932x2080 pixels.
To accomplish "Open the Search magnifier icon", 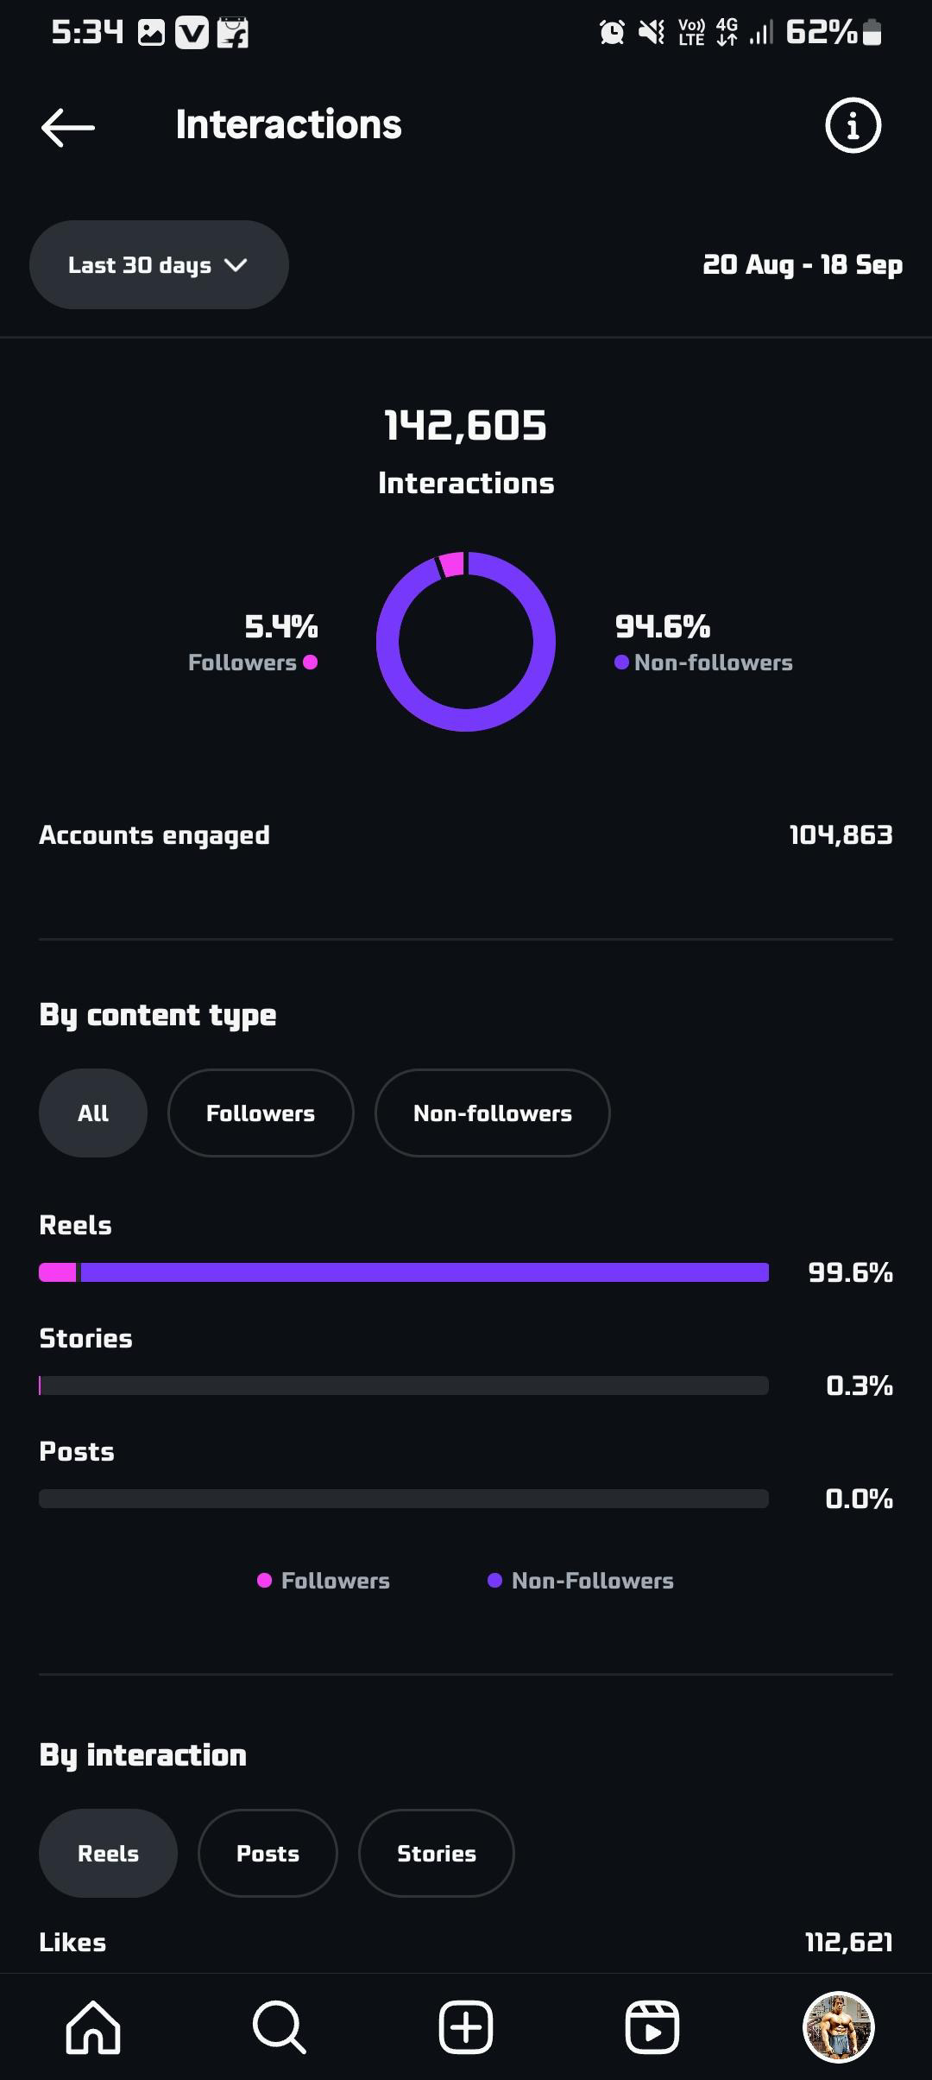I will [279, 2026].
